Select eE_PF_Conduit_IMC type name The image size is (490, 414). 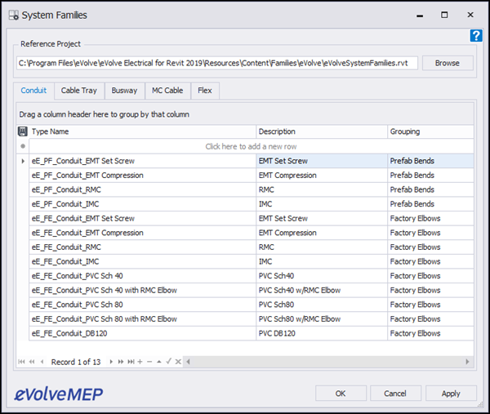pyautogui.click(x=142, y=204)
